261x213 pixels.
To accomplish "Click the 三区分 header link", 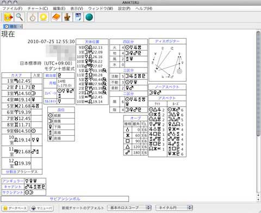I will (128, 70).
